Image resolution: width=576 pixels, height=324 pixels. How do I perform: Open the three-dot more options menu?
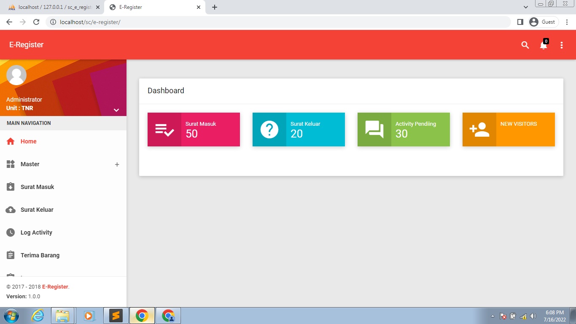point(561,45)
